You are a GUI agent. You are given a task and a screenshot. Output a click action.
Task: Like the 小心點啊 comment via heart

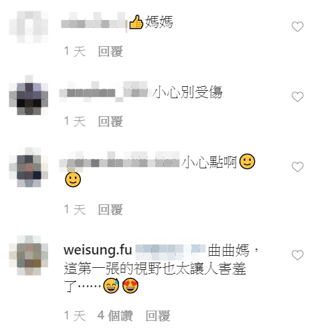[298, 167]
